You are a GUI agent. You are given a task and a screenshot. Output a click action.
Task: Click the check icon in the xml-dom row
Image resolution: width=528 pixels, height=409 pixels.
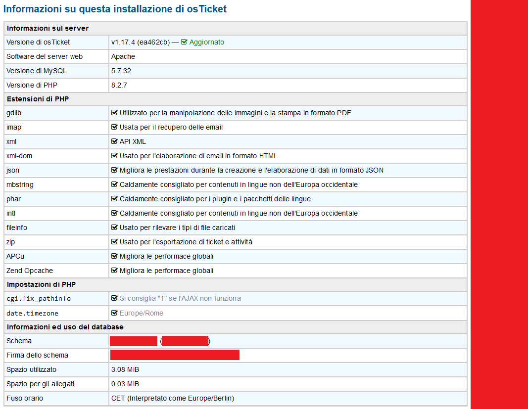coord(114,156)
